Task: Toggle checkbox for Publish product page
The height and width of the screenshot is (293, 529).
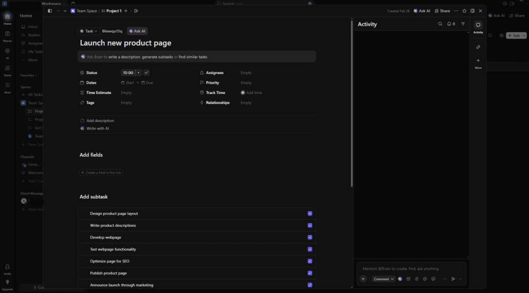Action: pyautogui.click(x=310, y=273)
